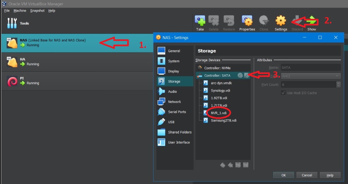
Task: Select the PI virtual machine
Action: [77, 81]
